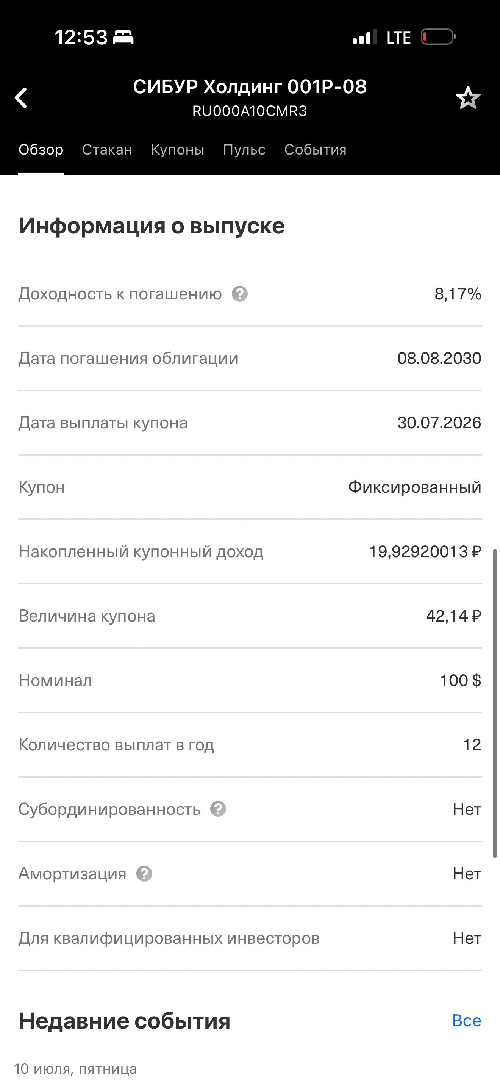Tap the sleep focus bed icon
Viewport: 500px width, 1087px height.
(123, 38)
